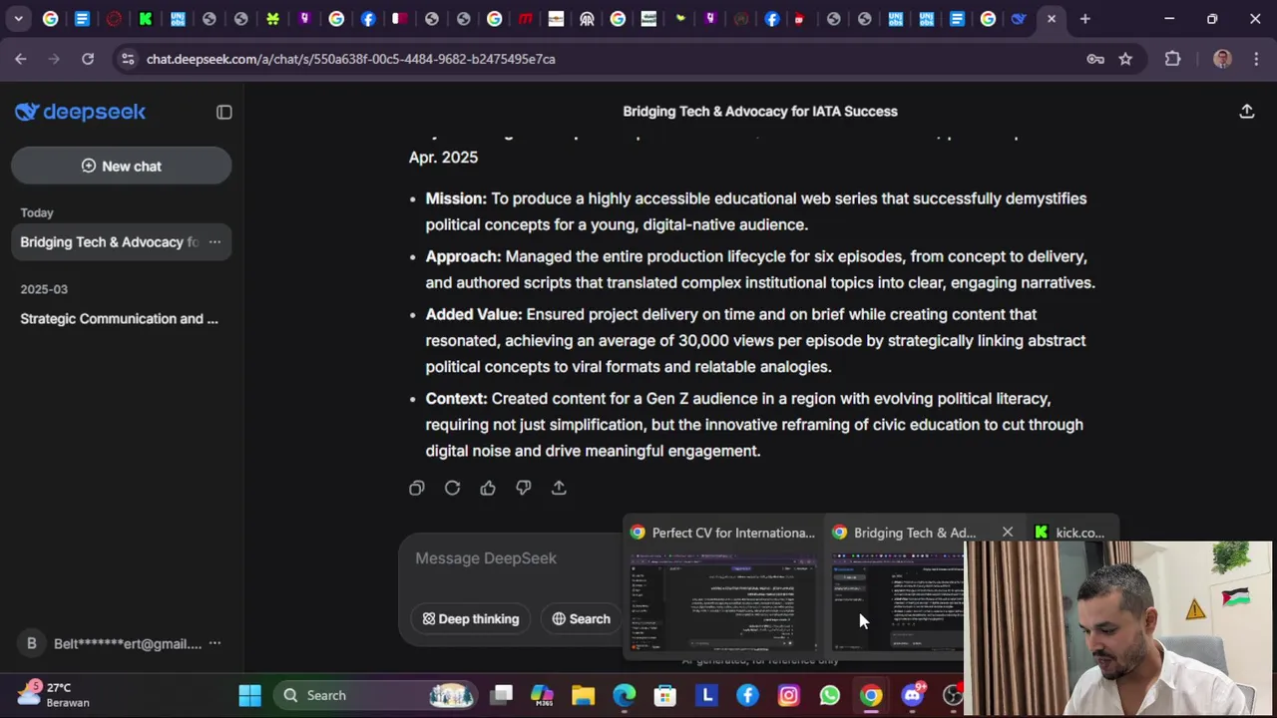Reload the DeepSeek page
Viewport: 1277px width, 718px height.
(x=88, y=59)
